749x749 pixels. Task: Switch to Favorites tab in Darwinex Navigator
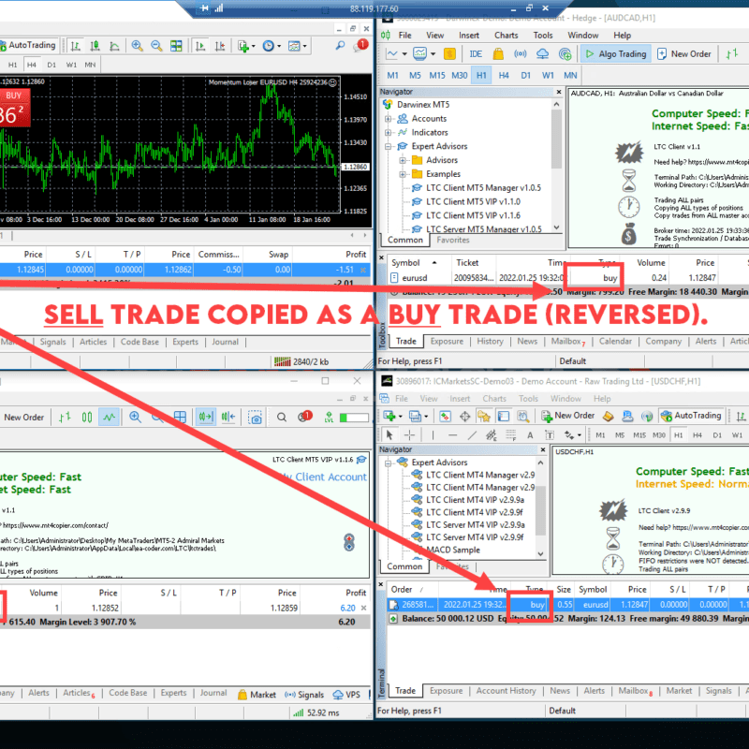coord(453,241)
